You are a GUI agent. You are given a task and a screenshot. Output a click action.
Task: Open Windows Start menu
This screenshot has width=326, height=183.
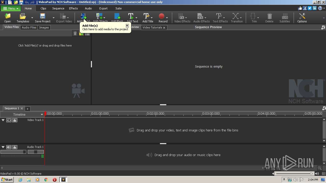[7, 179]
